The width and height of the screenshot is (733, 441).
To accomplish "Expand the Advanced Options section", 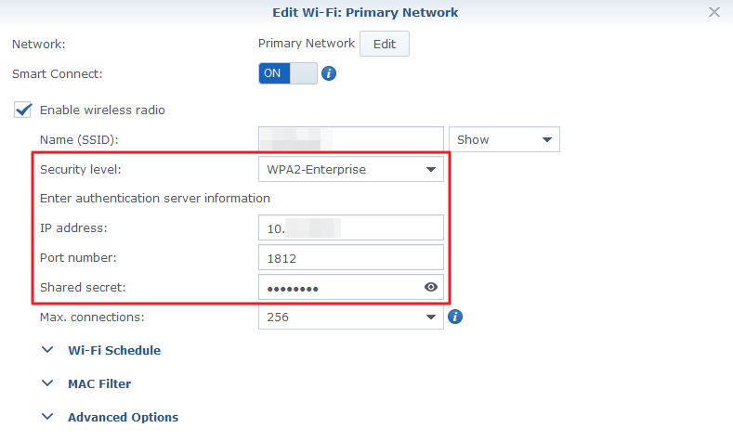I will (x=124, y=417).
